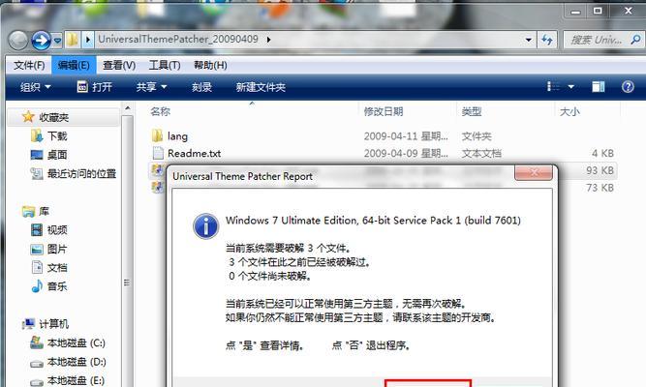
Task: Click the 下载 folder icon
Action: (x=37, y=135)
